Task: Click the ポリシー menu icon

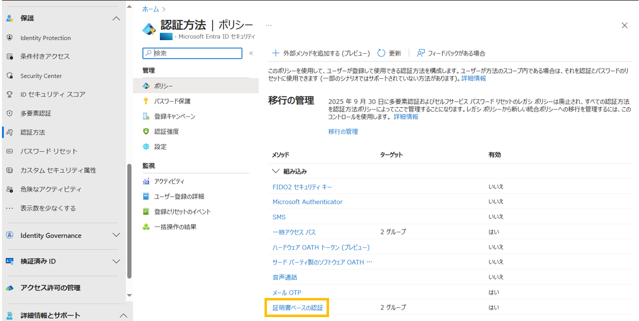Action: (x=146, y=86)
